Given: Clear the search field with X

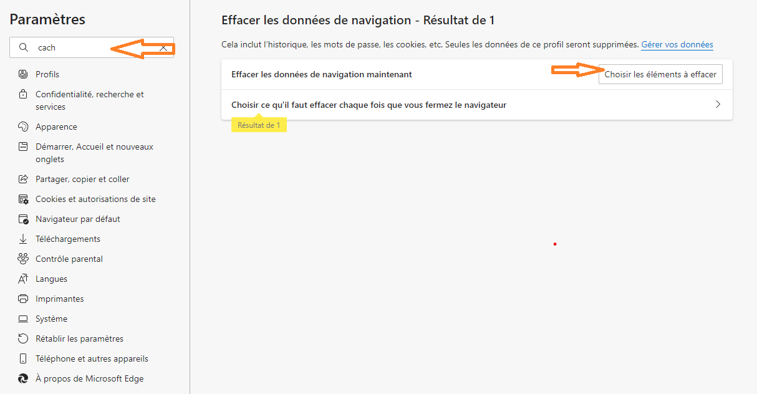Looking at the screenshot, I should coord(163,48).
